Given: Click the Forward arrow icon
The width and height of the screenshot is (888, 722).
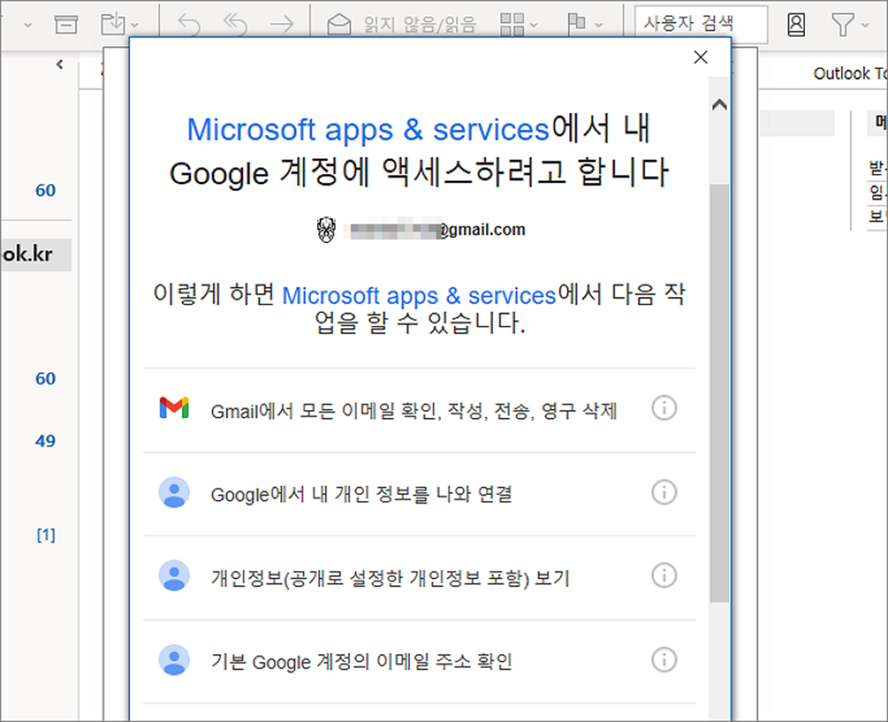Looking at the screenshot, I should 282,25.
